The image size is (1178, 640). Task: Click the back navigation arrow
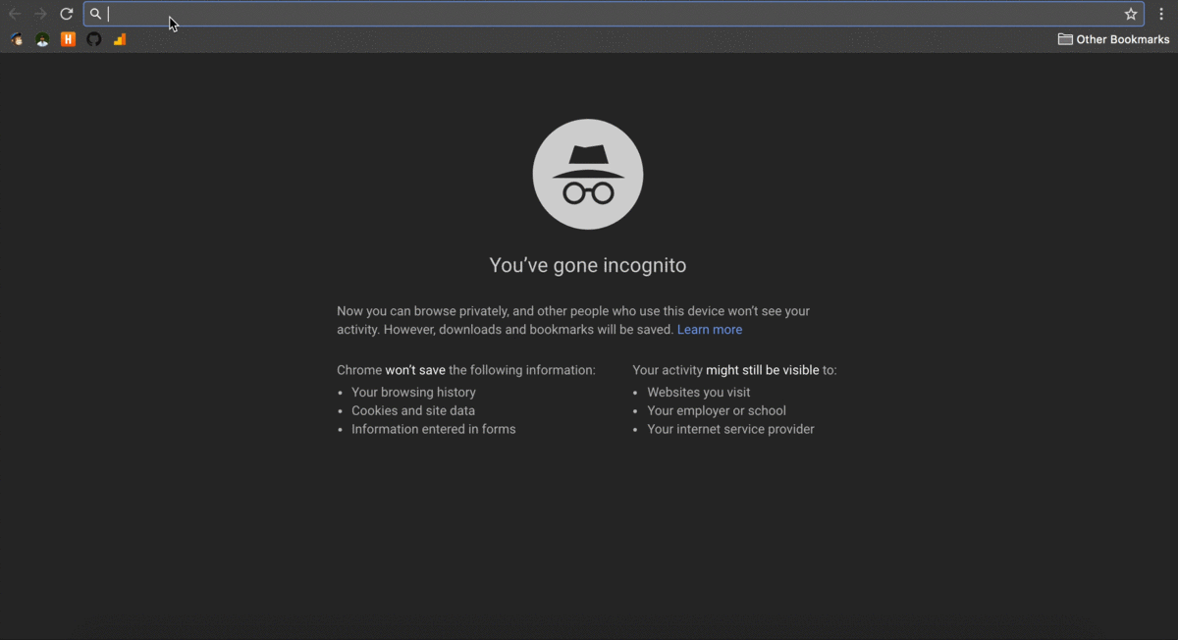click(x=15, y=14)
